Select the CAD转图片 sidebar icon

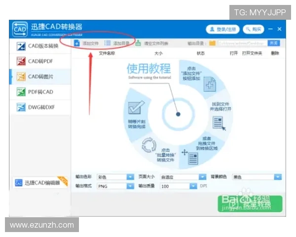(x=21, y=77)
